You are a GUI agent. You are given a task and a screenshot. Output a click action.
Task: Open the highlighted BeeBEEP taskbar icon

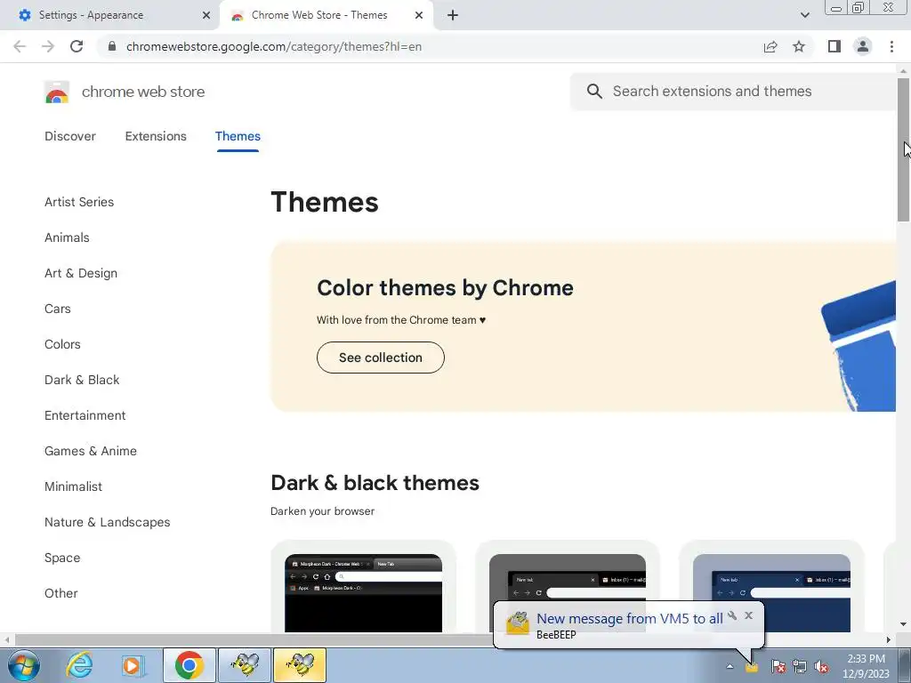tap(300, 665)
